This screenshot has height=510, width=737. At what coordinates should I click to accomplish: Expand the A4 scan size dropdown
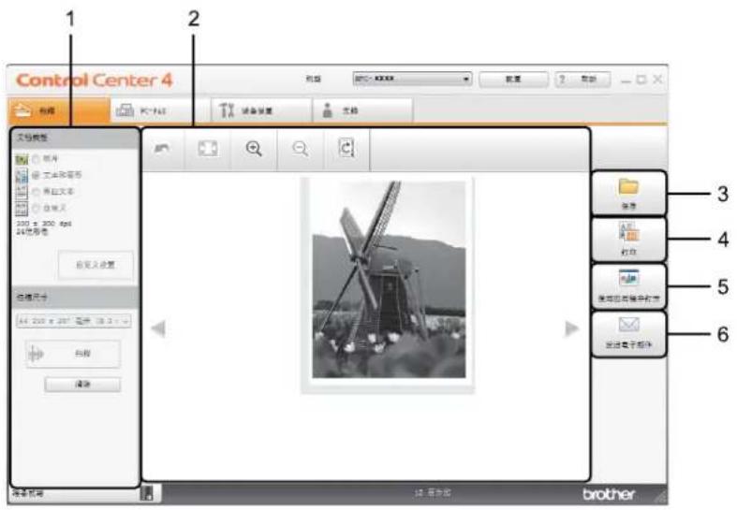click(74, 321)
